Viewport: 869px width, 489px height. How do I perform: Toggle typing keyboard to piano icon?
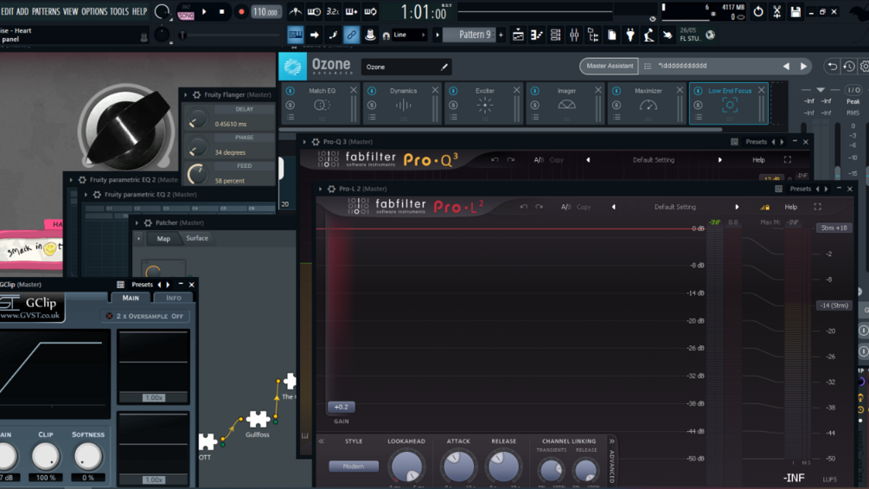295,35
